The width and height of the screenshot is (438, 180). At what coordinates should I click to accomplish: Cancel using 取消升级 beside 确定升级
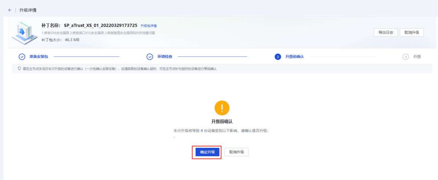click(236, 152)
